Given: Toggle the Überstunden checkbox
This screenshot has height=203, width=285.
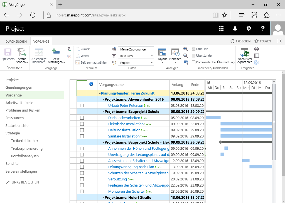Looking at the screenshot, I should (194, 55).
